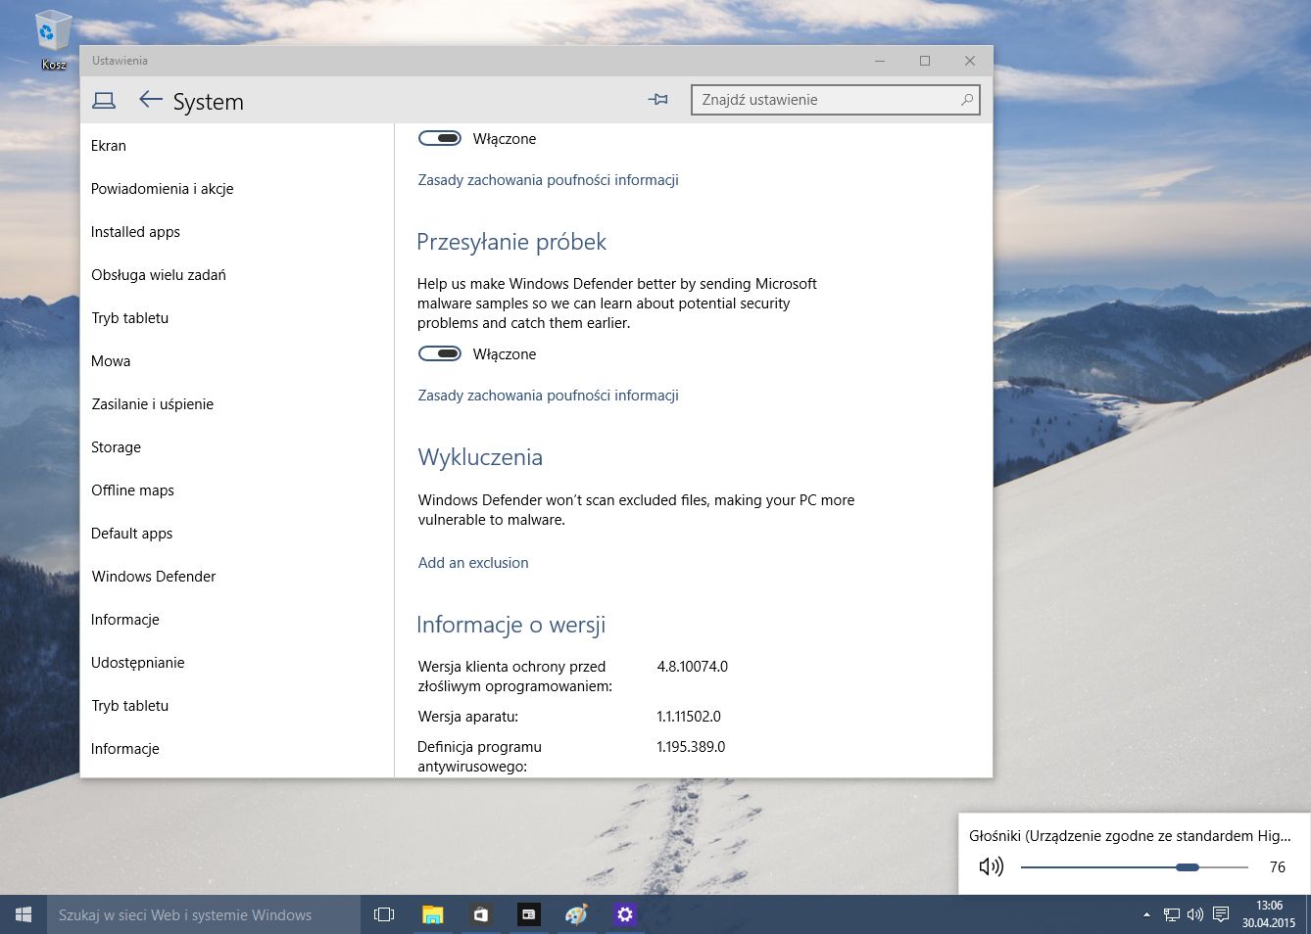Open Task View from the taskbar
The height and width of the screenshot is (934, 1311).
pos(384,914)
